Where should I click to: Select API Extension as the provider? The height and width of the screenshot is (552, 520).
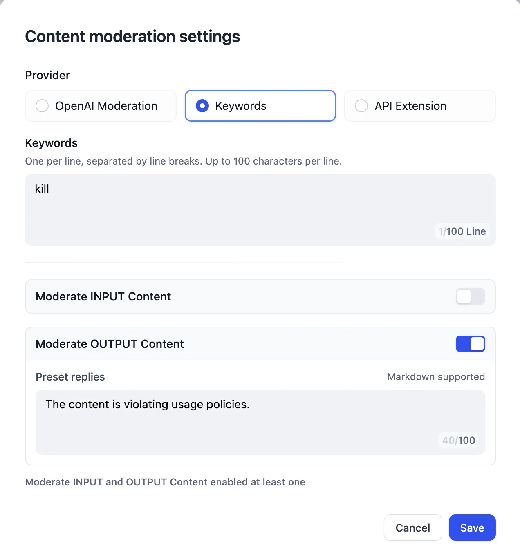420,106
